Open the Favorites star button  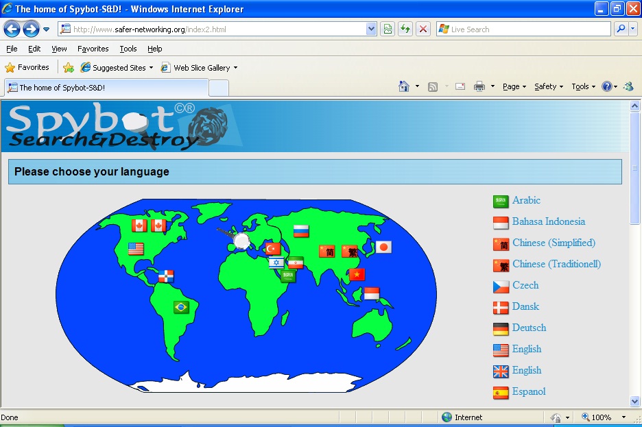27,67
